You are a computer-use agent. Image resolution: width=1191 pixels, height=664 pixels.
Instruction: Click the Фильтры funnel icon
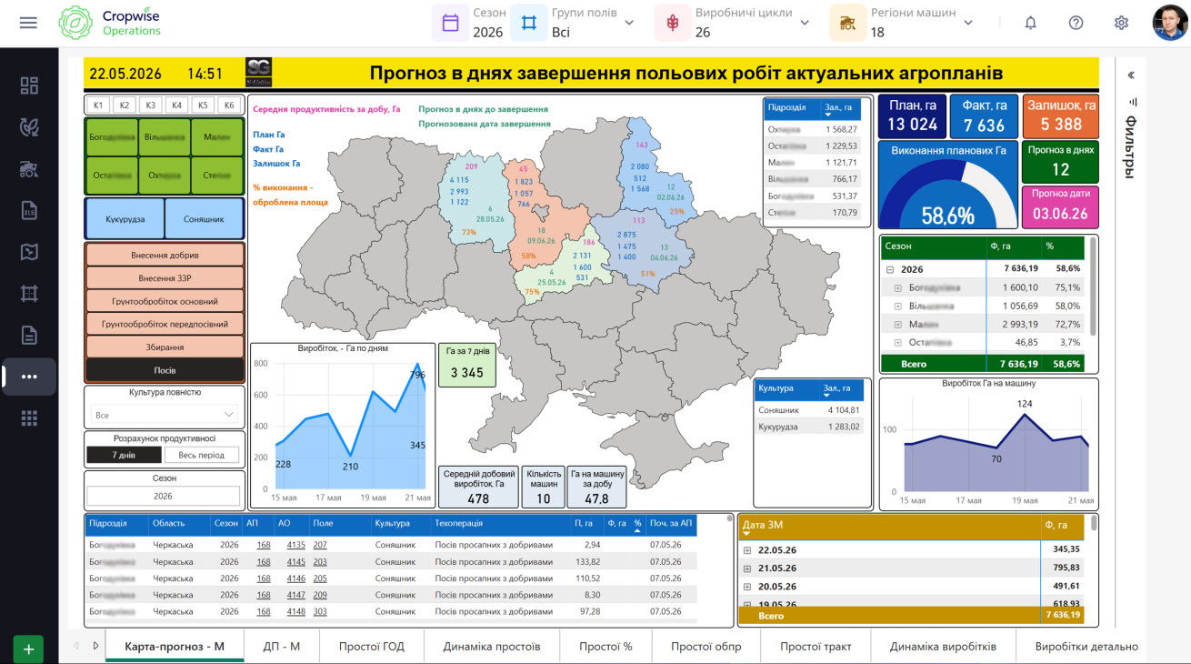tap(1131, 103)
